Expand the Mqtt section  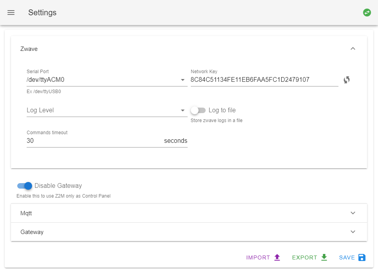(189, 213)
